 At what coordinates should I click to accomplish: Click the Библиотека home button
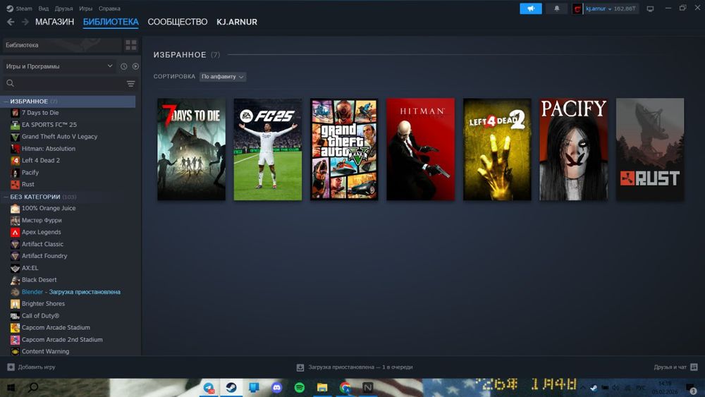[62, 45]
